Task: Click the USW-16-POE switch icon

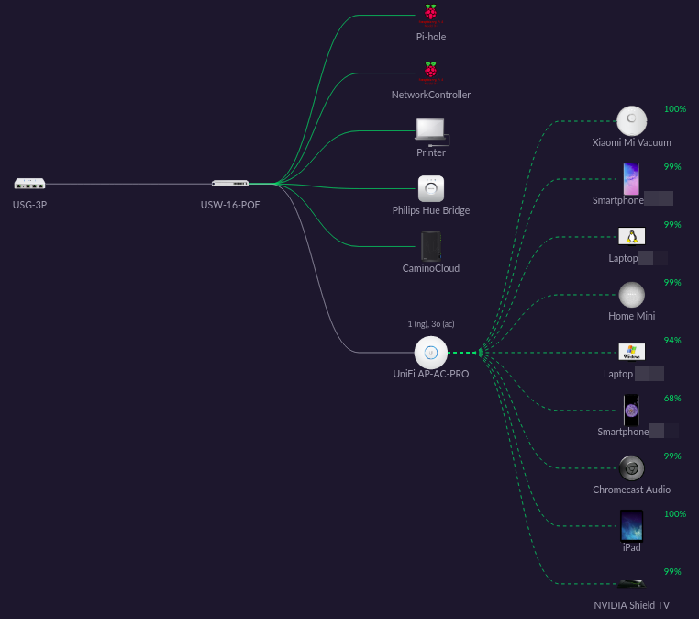Action: pos(230,183)
